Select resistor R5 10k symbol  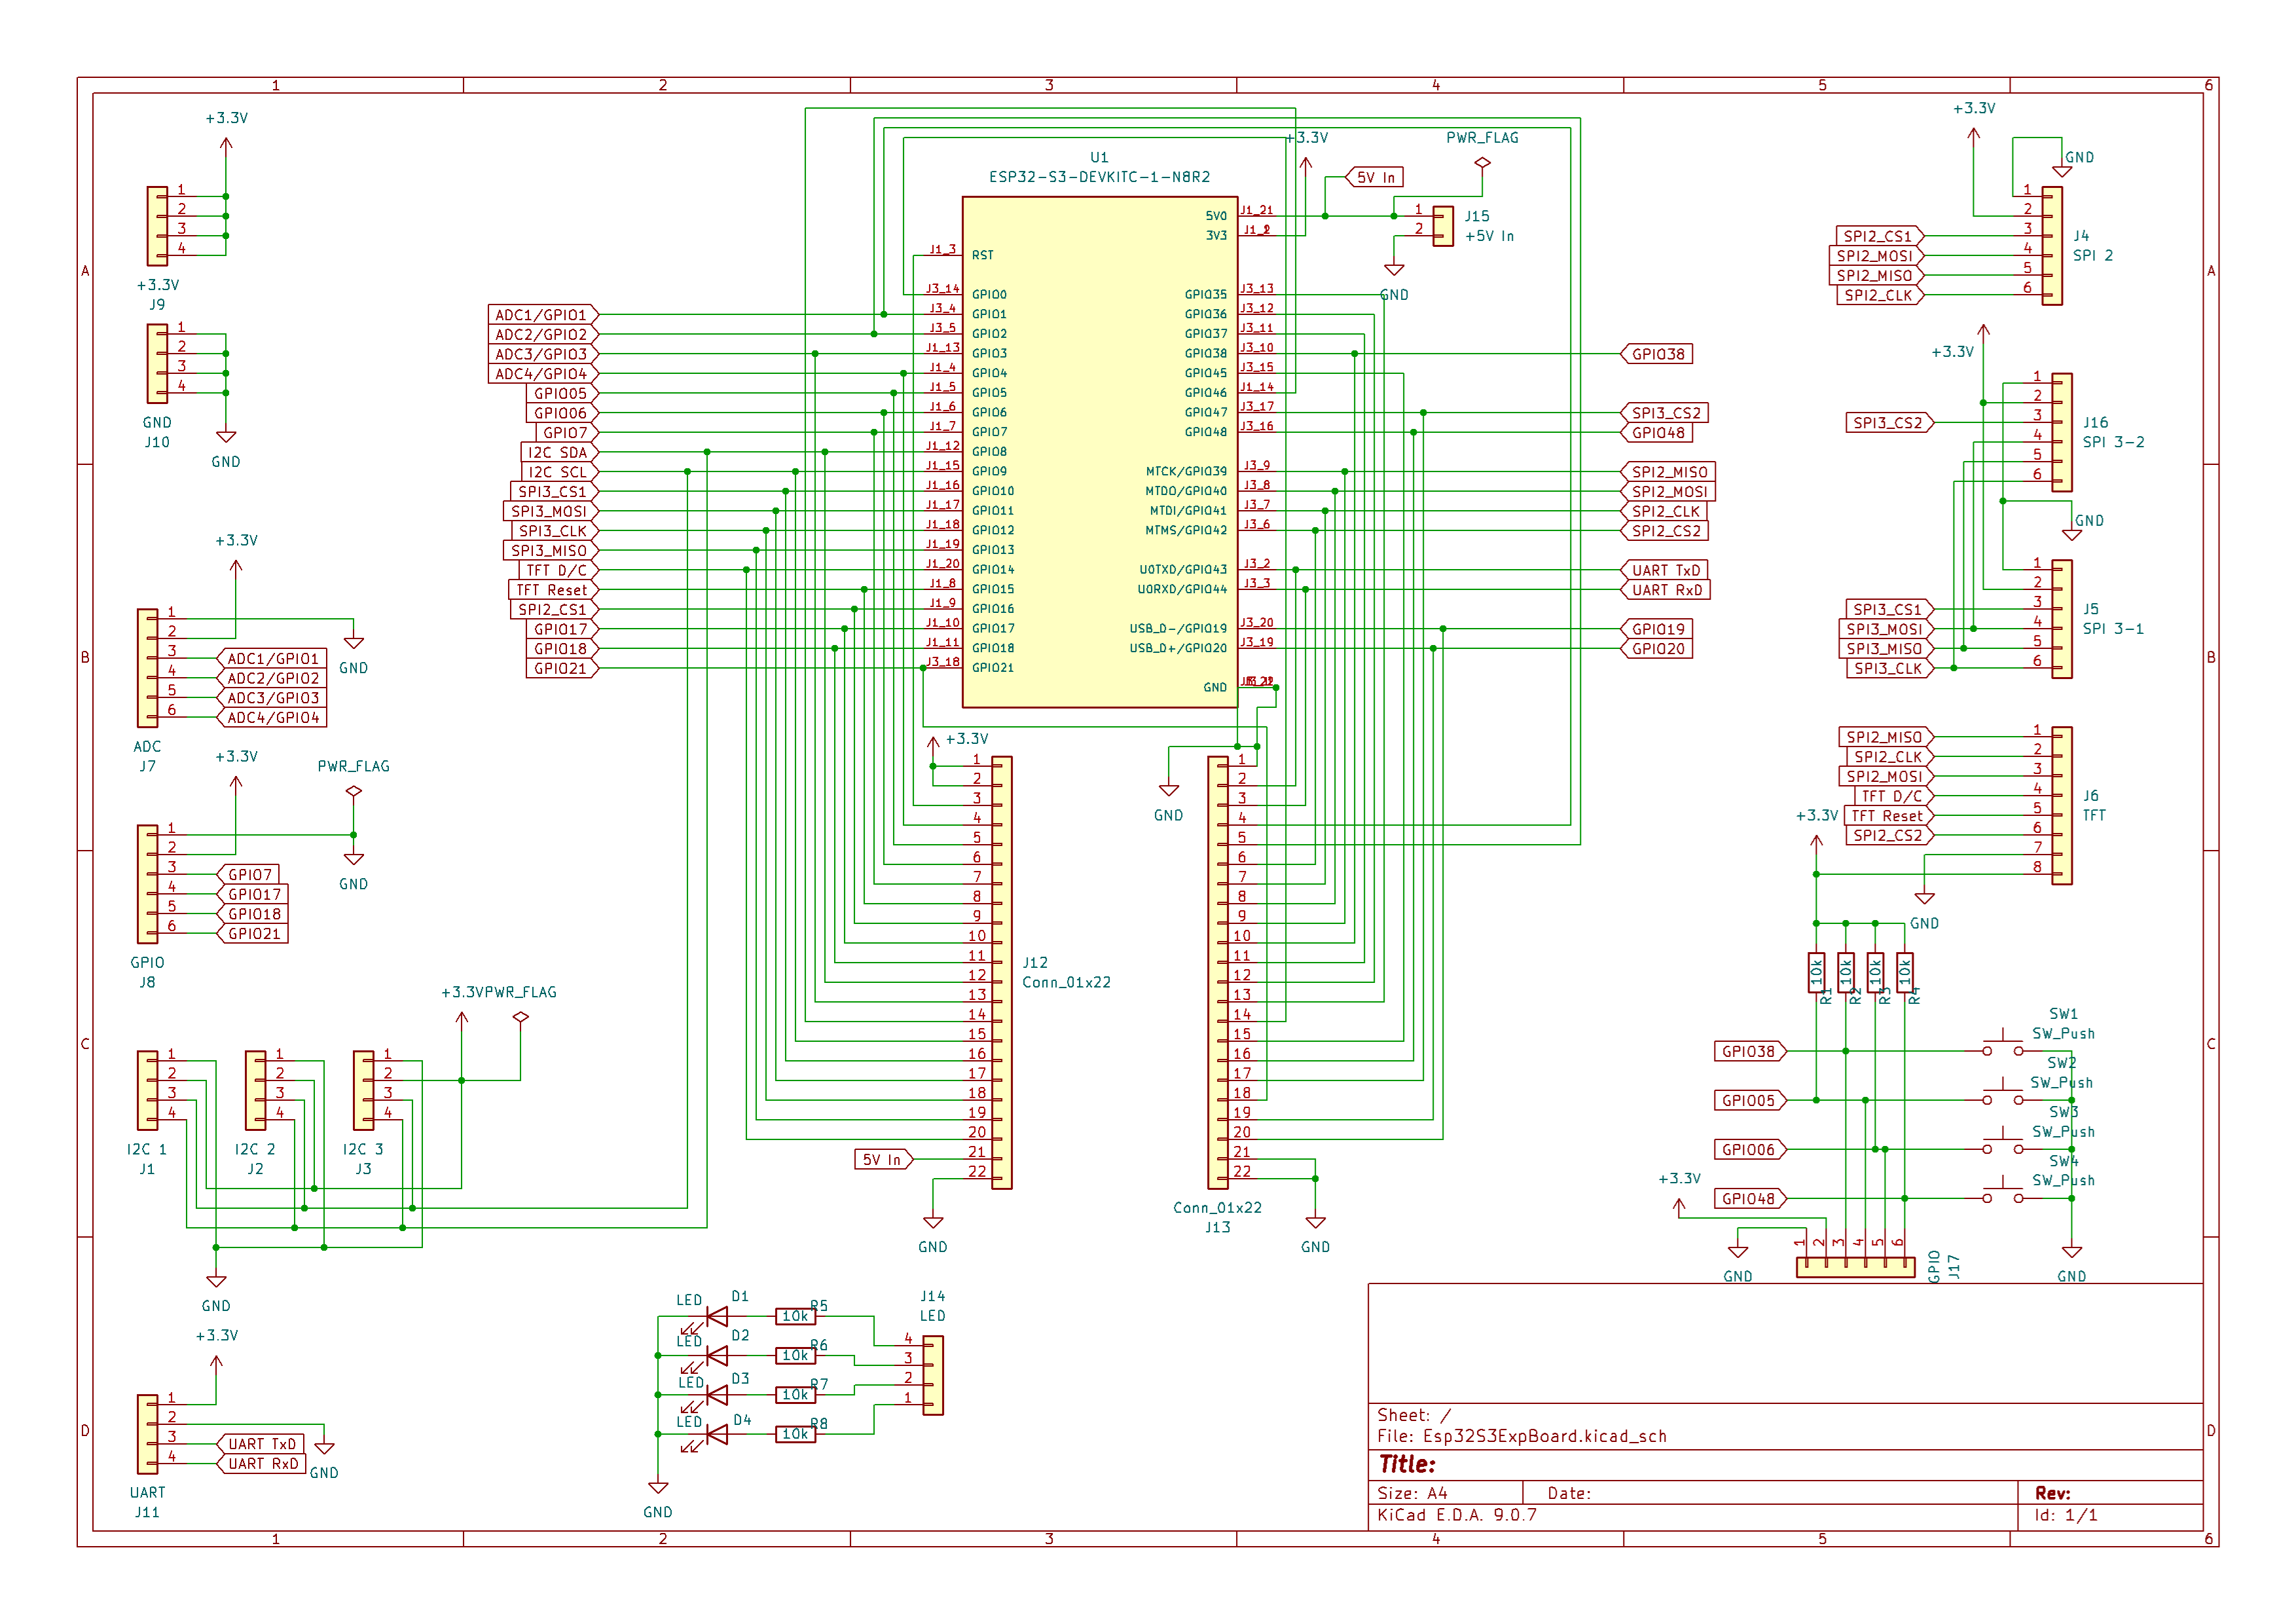coord(795,1316)
